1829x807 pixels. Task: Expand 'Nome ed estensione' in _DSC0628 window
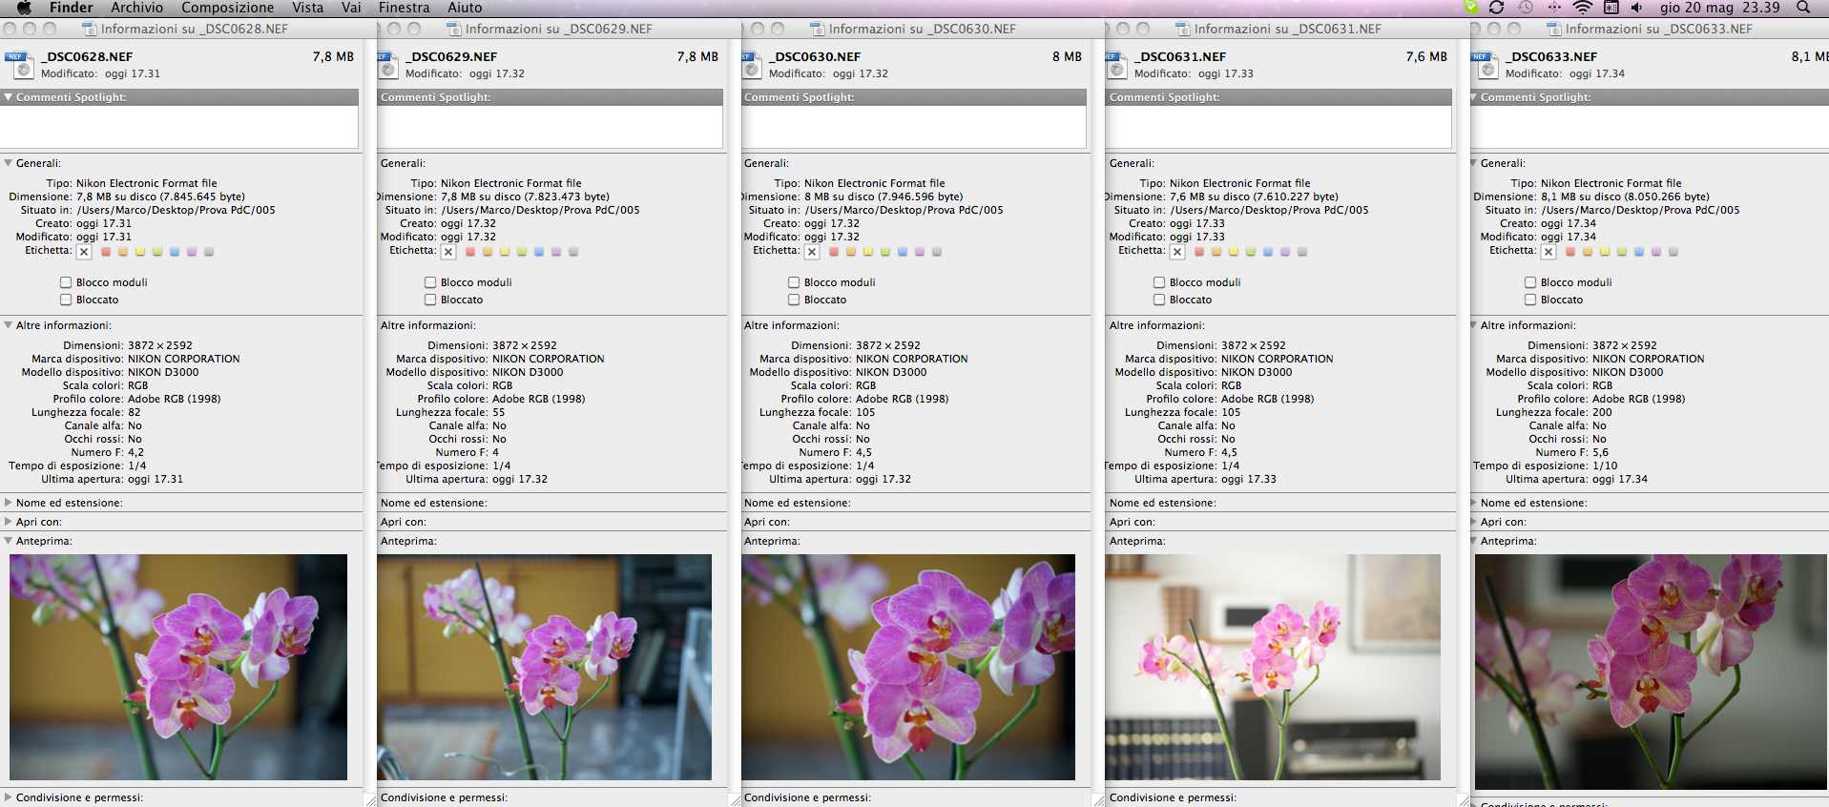tap(9, 503)
